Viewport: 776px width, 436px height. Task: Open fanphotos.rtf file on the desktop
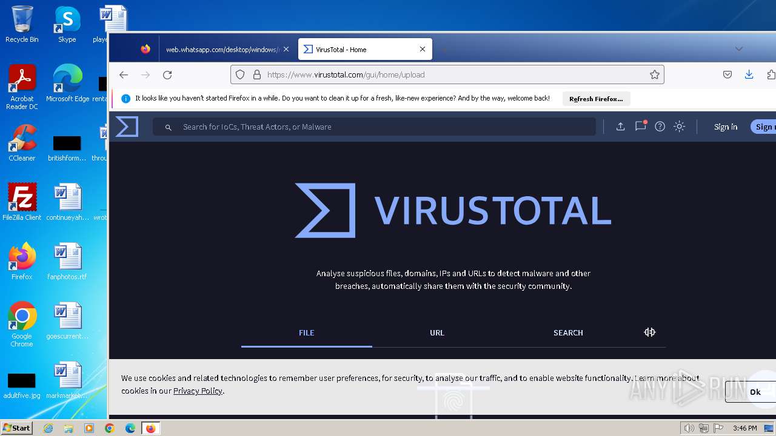[x=67, y=262]
